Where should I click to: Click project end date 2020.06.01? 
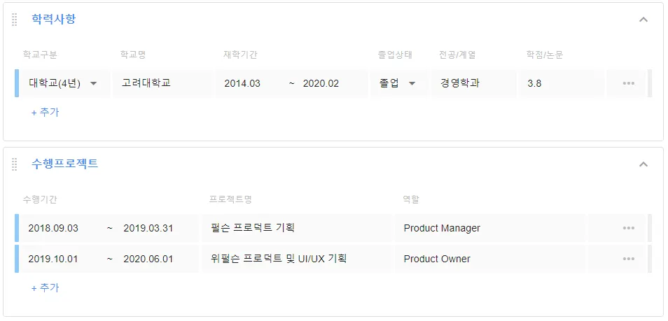point(148,259)
